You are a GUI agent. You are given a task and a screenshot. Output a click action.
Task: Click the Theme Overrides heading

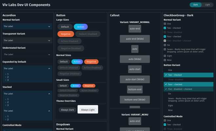point(66,101)
